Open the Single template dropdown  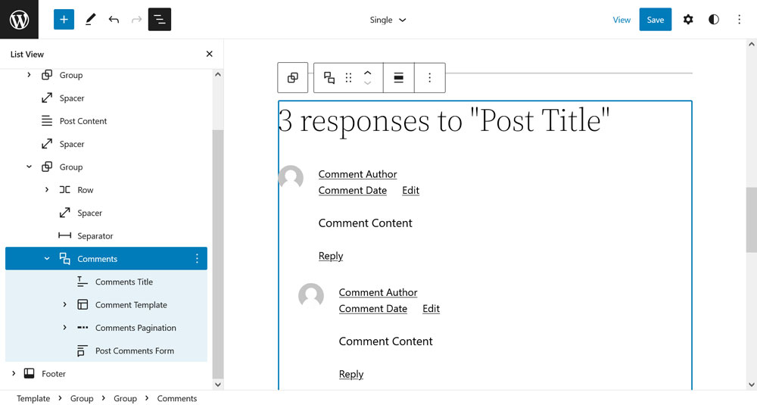[388, 20]
